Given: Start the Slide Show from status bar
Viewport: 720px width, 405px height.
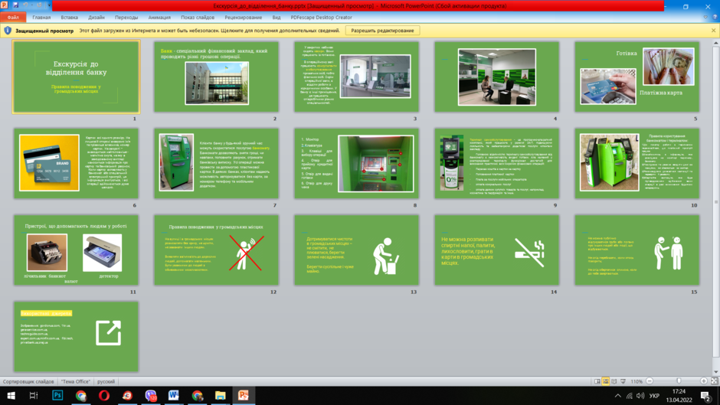Looking at the screenshot, I should click(x=623, y=381).
